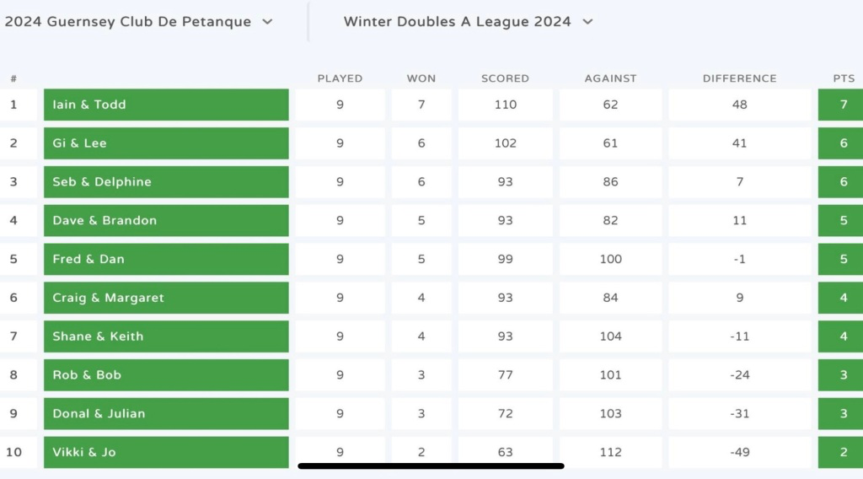
Task: Open Donal & Julian team row
Action: (x=166, y=414)
